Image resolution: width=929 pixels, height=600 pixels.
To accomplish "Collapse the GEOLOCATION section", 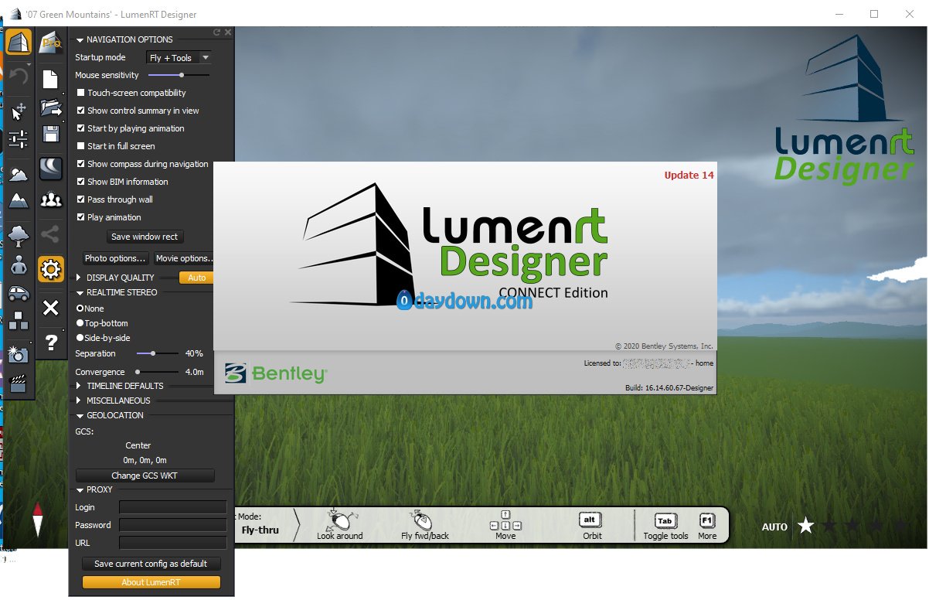I will coord(80,415).
